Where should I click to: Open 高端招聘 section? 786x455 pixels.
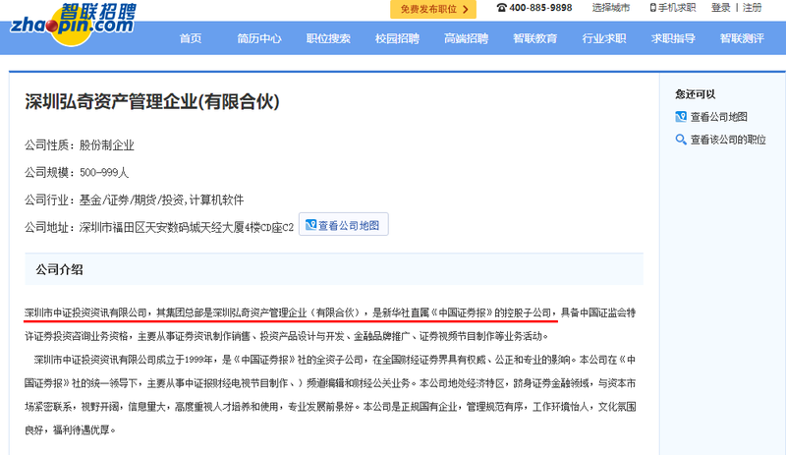(x=466, y=38)
